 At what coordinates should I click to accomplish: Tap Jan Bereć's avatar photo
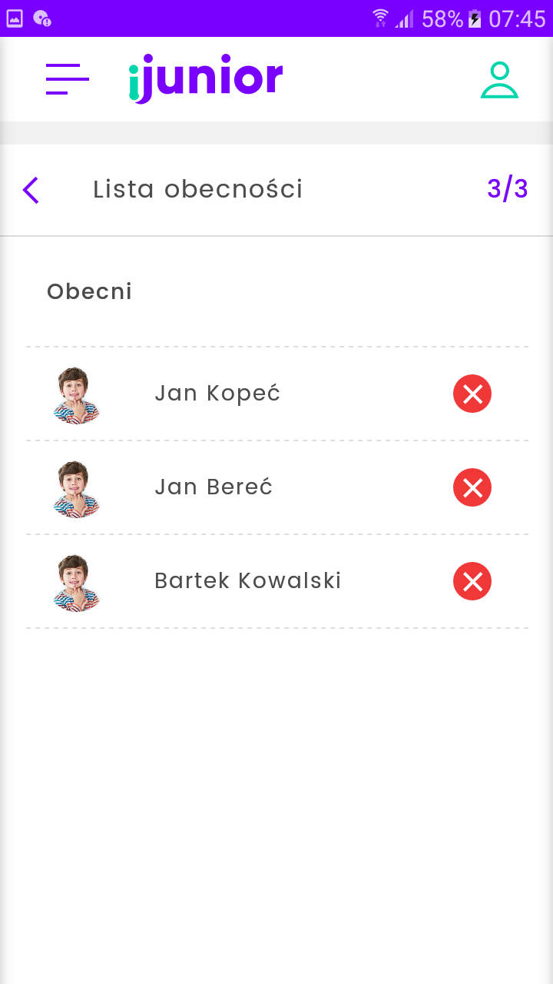tap(76, 488)
